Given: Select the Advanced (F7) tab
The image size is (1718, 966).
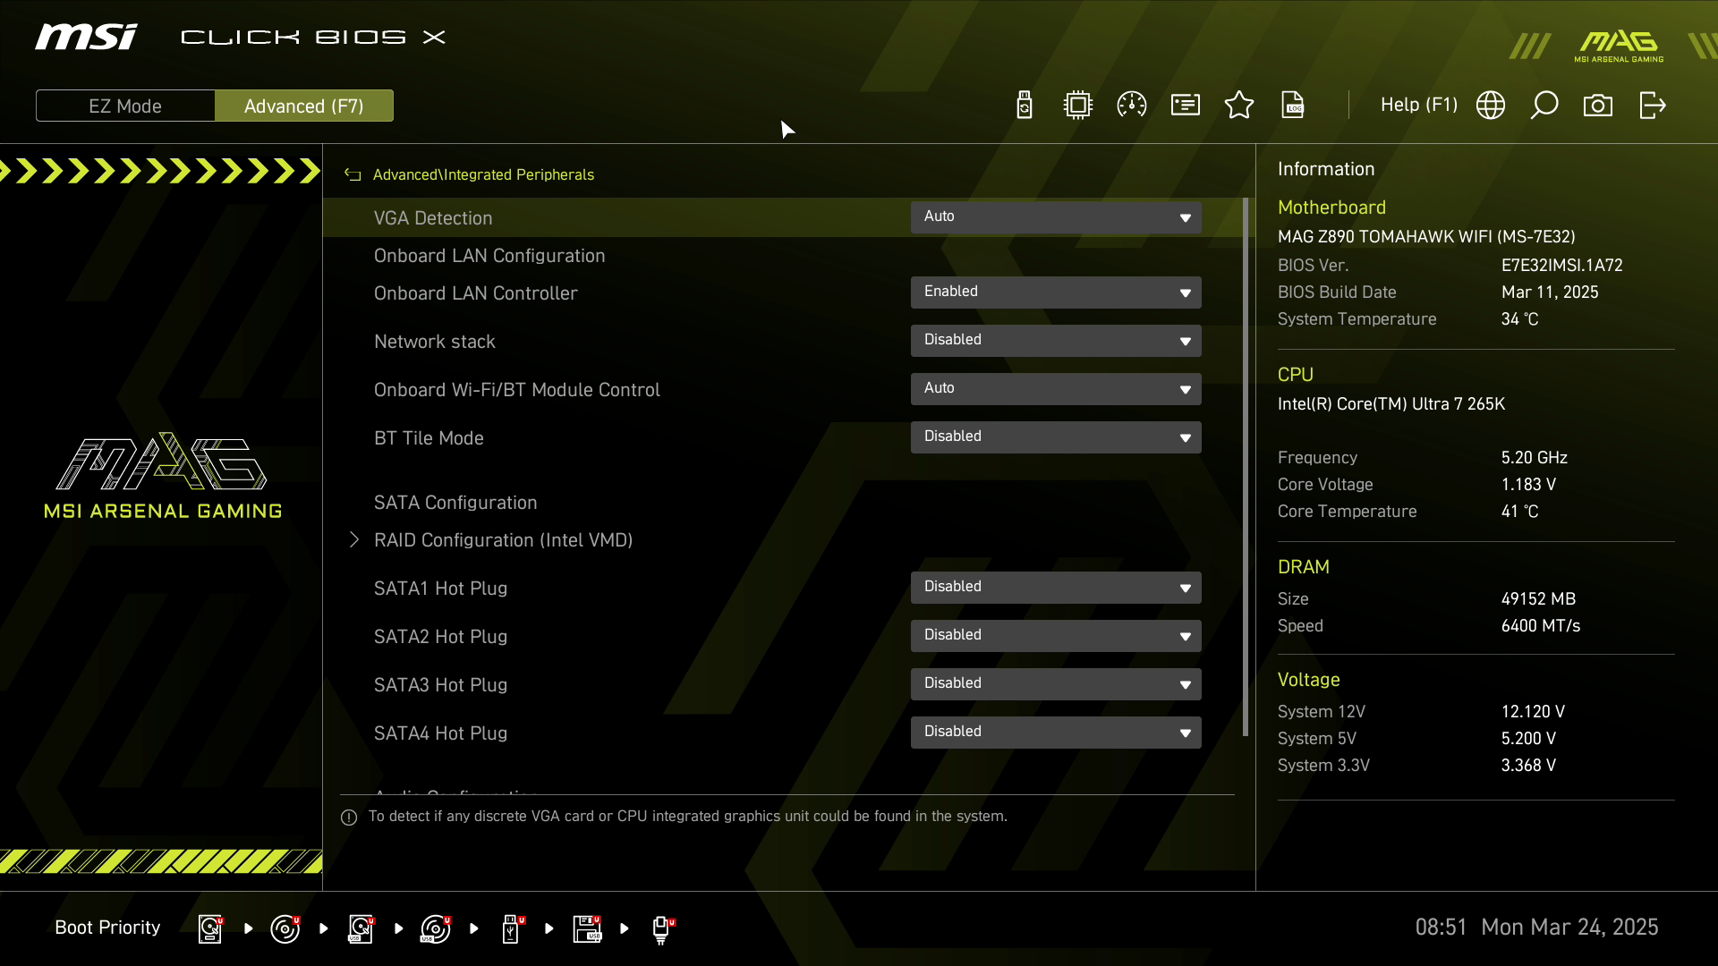Looking at the screenshot, I should pyautogui.click(x=303, y=106).
